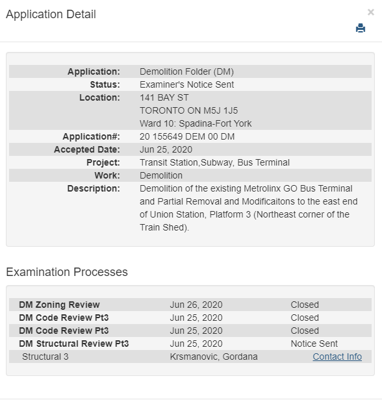The height and width of the screenshot is (413, 382).
Task: Click the Structural 3 sub-row
Action: (190, 357)
